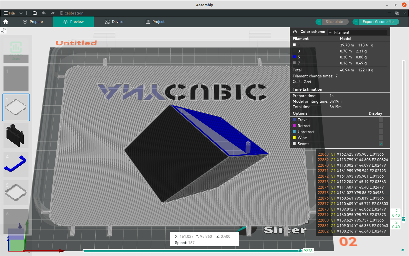Click the Redo arrow icon
Screen dimensions: 409x256
point(52,13)
